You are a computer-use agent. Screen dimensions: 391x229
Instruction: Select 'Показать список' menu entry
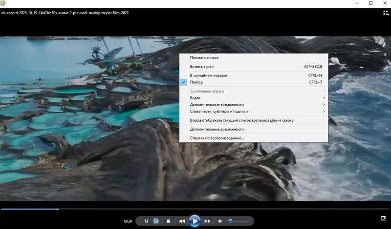click(x=254, y=57)
